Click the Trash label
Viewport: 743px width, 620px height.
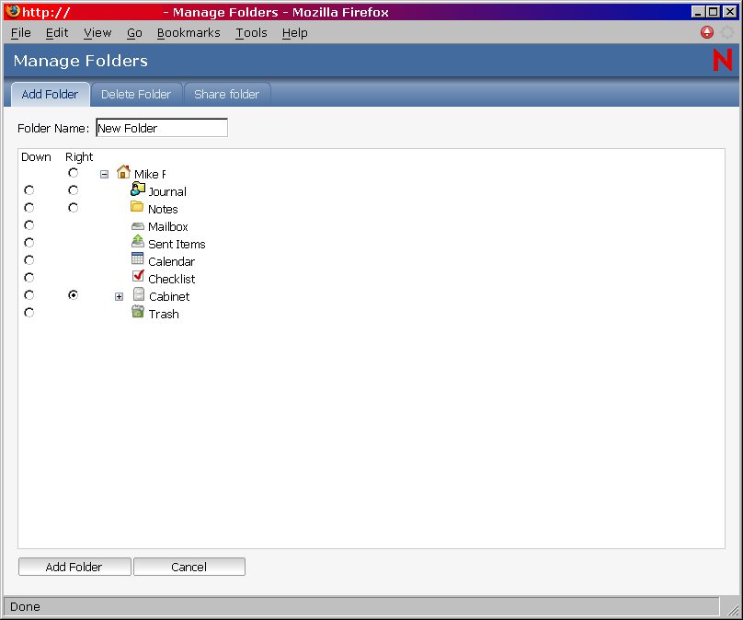164,315
